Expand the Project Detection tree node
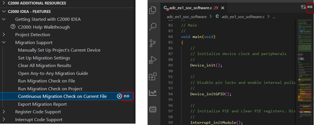Screen dimensions: 314x125 4,35
